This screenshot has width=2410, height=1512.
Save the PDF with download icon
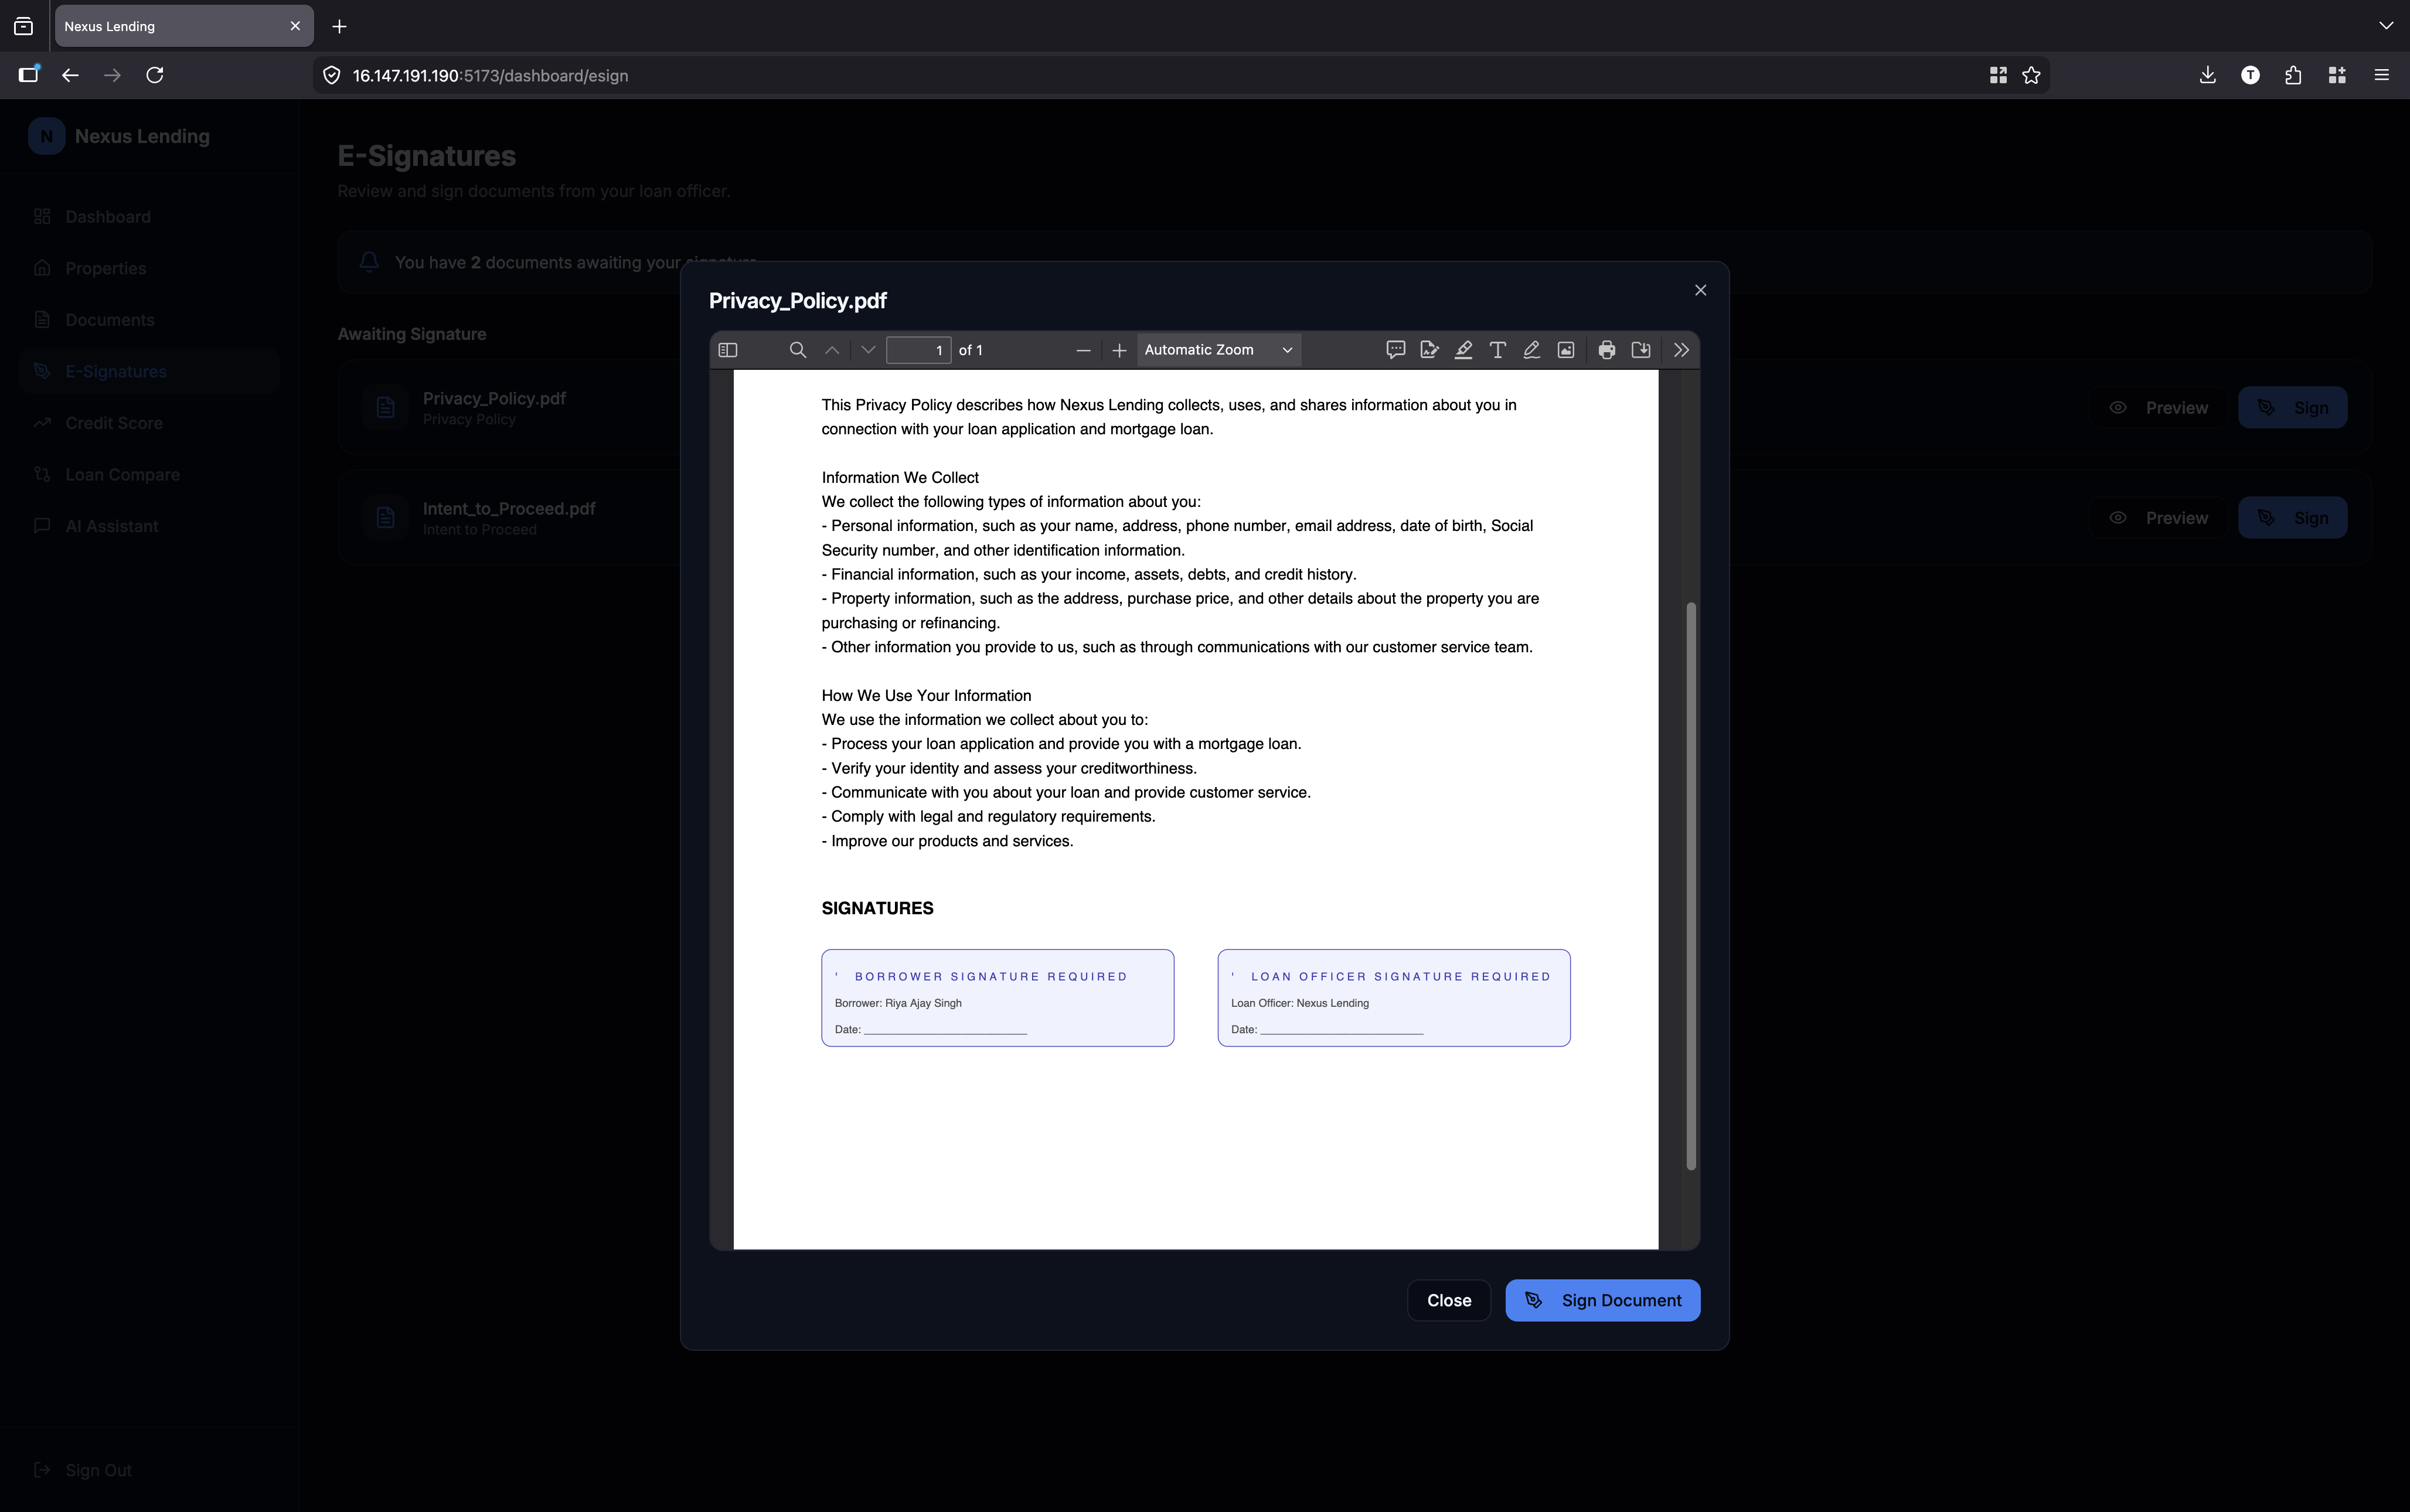[x=1640, y=350]
